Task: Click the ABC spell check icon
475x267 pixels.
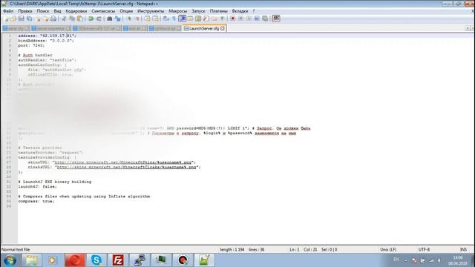Action: (275, 19)
